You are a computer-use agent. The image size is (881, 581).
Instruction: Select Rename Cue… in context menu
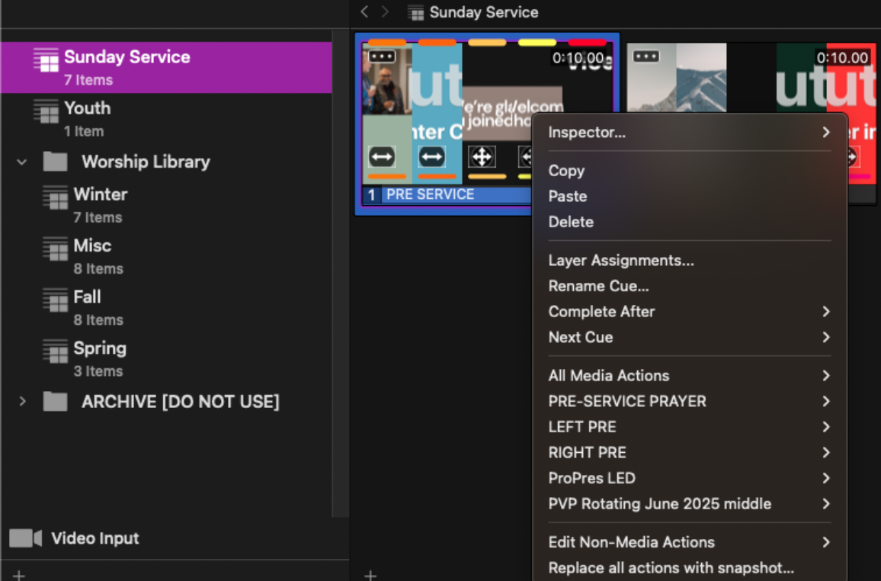coord(598,286)
